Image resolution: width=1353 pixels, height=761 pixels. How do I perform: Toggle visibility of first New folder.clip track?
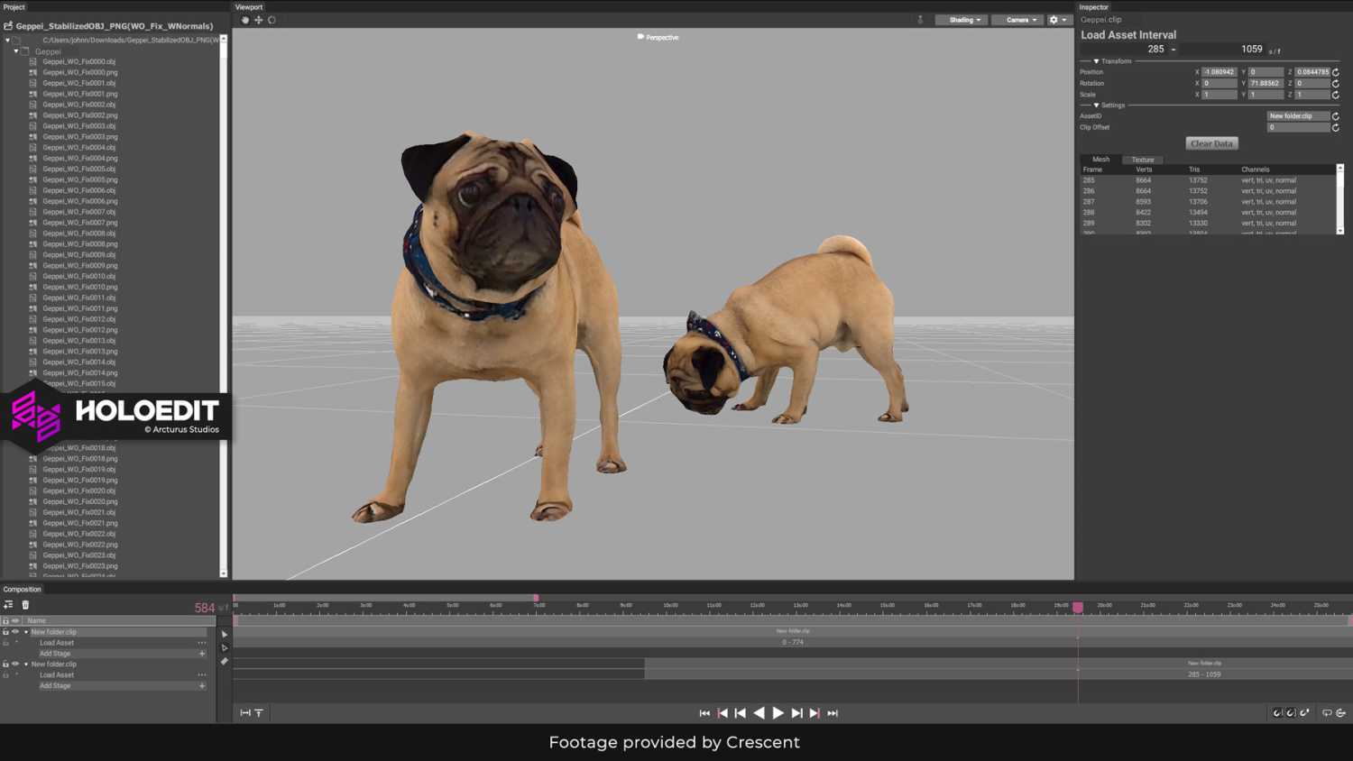click(x=15, y=632)
